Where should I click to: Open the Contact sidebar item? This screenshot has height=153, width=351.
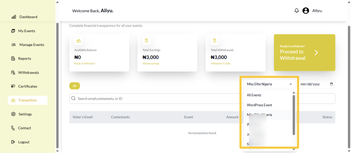[24, 128]
